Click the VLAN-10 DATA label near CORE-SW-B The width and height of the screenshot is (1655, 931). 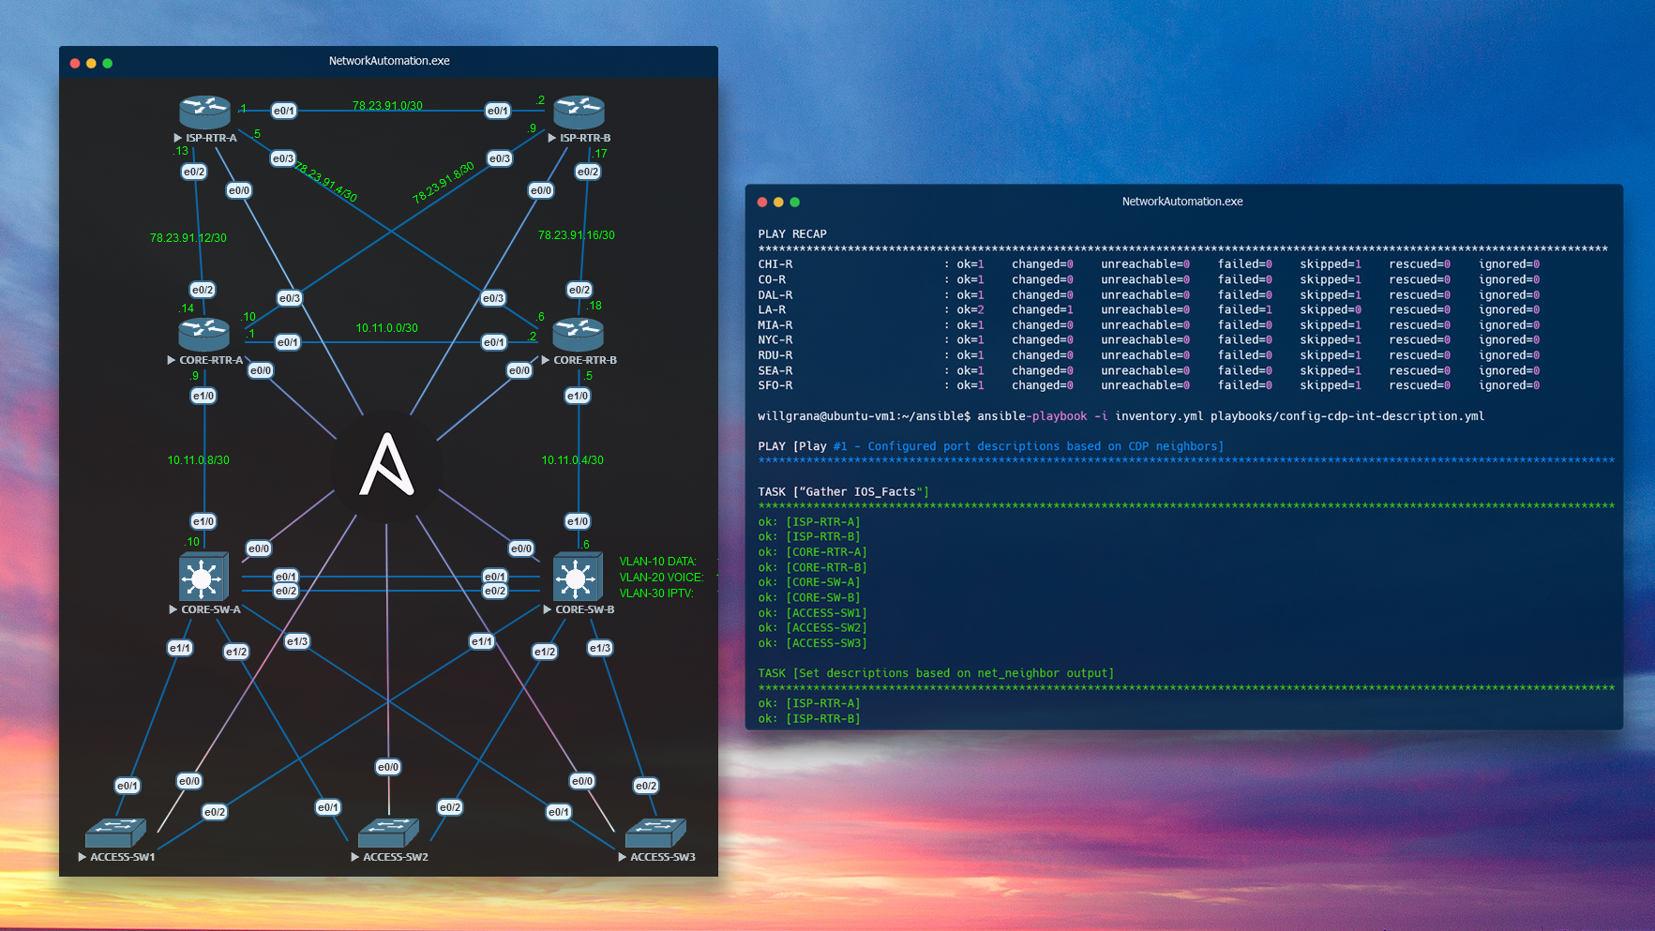(x=657, y=561)
